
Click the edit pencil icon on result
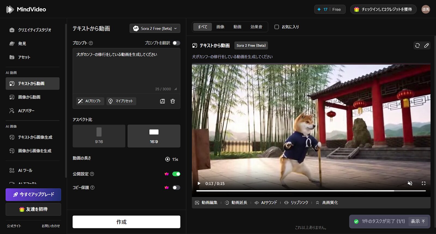tap(426, 45)
